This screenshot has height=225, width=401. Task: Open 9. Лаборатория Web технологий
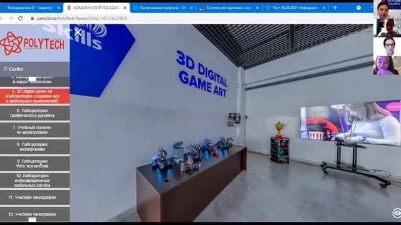[x=35, y=164]
